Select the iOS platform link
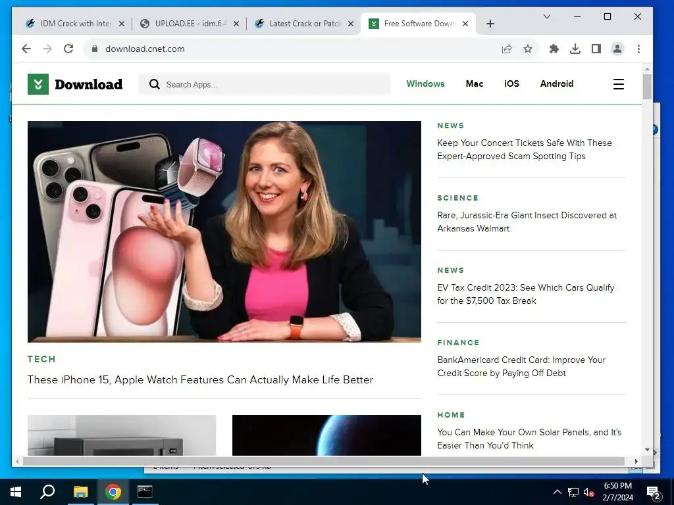The image size is (674, 505). [x=511, y=84]
